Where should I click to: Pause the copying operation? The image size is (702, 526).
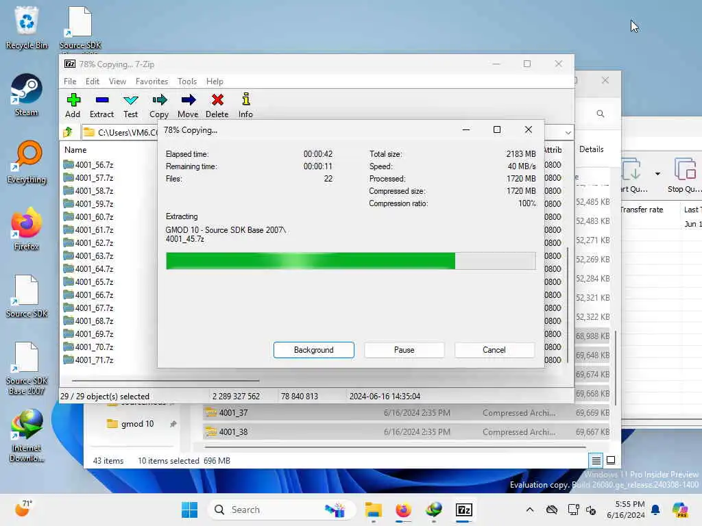pos(404,350)
